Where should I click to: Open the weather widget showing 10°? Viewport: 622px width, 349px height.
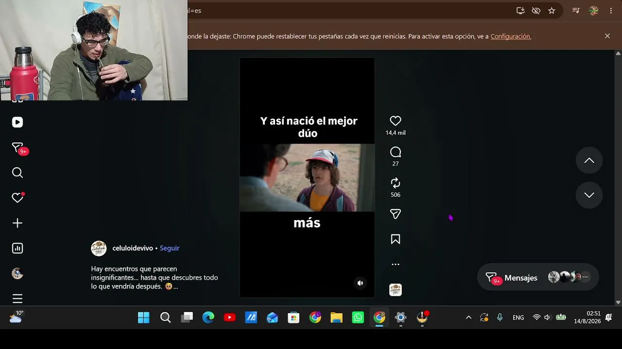click(x=16, y=317)
